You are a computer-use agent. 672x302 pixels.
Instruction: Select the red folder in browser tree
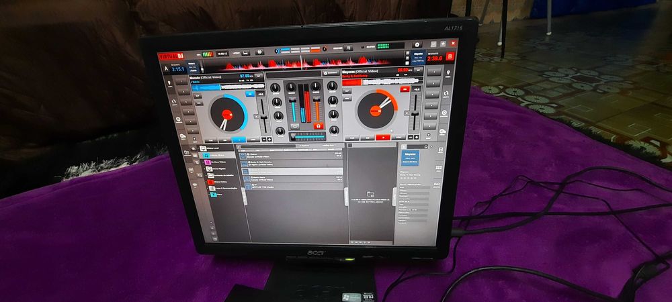point(211,183)
